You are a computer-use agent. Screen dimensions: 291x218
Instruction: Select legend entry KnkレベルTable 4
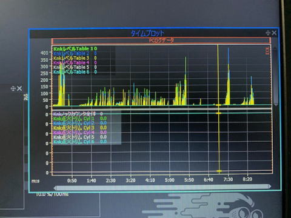(75, 62)
